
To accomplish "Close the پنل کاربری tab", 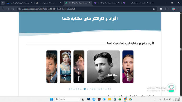I will pos(148,3).
